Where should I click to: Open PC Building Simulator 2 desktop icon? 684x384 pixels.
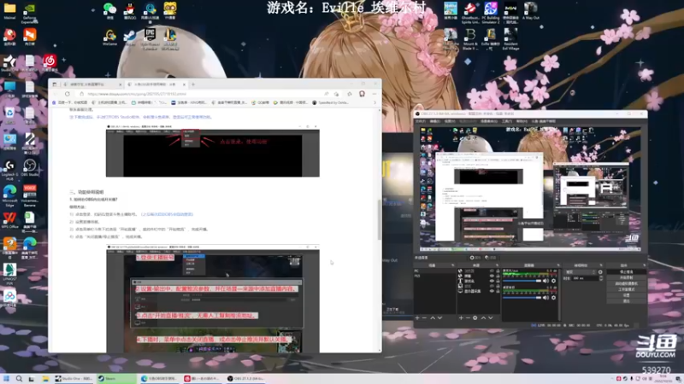coord(490,12)
